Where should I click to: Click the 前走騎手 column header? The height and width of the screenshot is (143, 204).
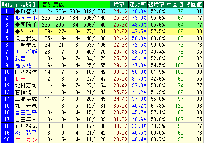coord(26,4)
